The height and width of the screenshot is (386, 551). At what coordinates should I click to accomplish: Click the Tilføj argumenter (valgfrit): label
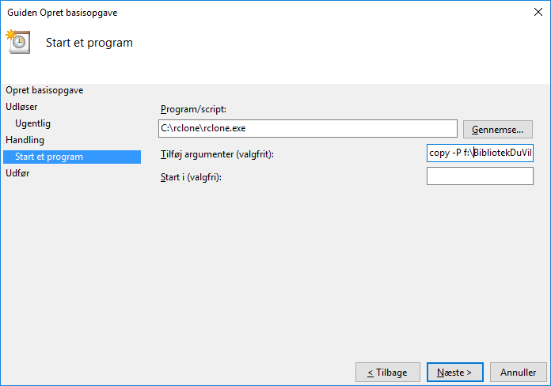click(x=217, y=154)
